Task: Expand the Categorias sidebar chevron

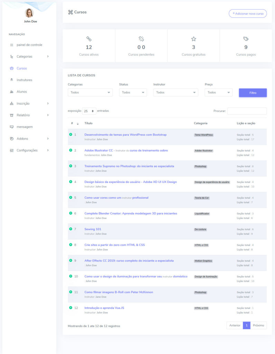Action: 48,56
